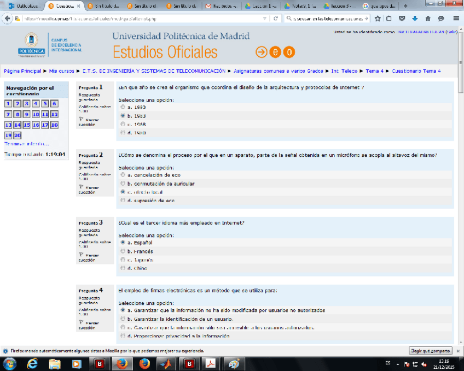Open the bookmarks list icon

tap(389, 19)
